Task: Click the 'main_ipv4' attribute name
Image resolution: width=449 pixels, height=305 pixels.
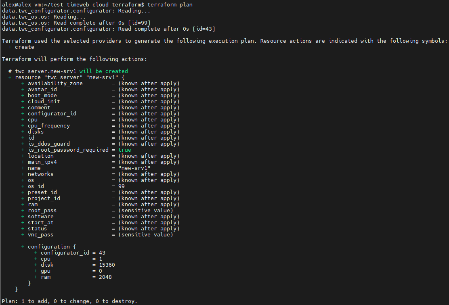Action: (x=42, y=162)
